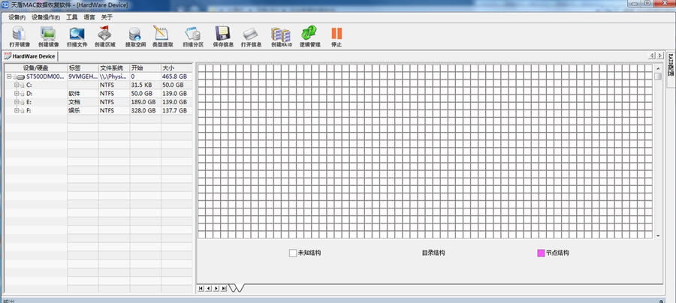Viewport: 676px width, 303px height.
Task: Click the ST500DM00 hard disk icon
Action: [x=21, y=76]
